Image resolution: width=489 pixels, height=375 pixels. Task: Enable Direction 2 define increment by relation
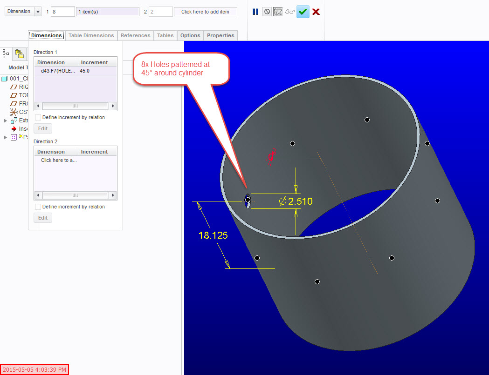point(38,207)
